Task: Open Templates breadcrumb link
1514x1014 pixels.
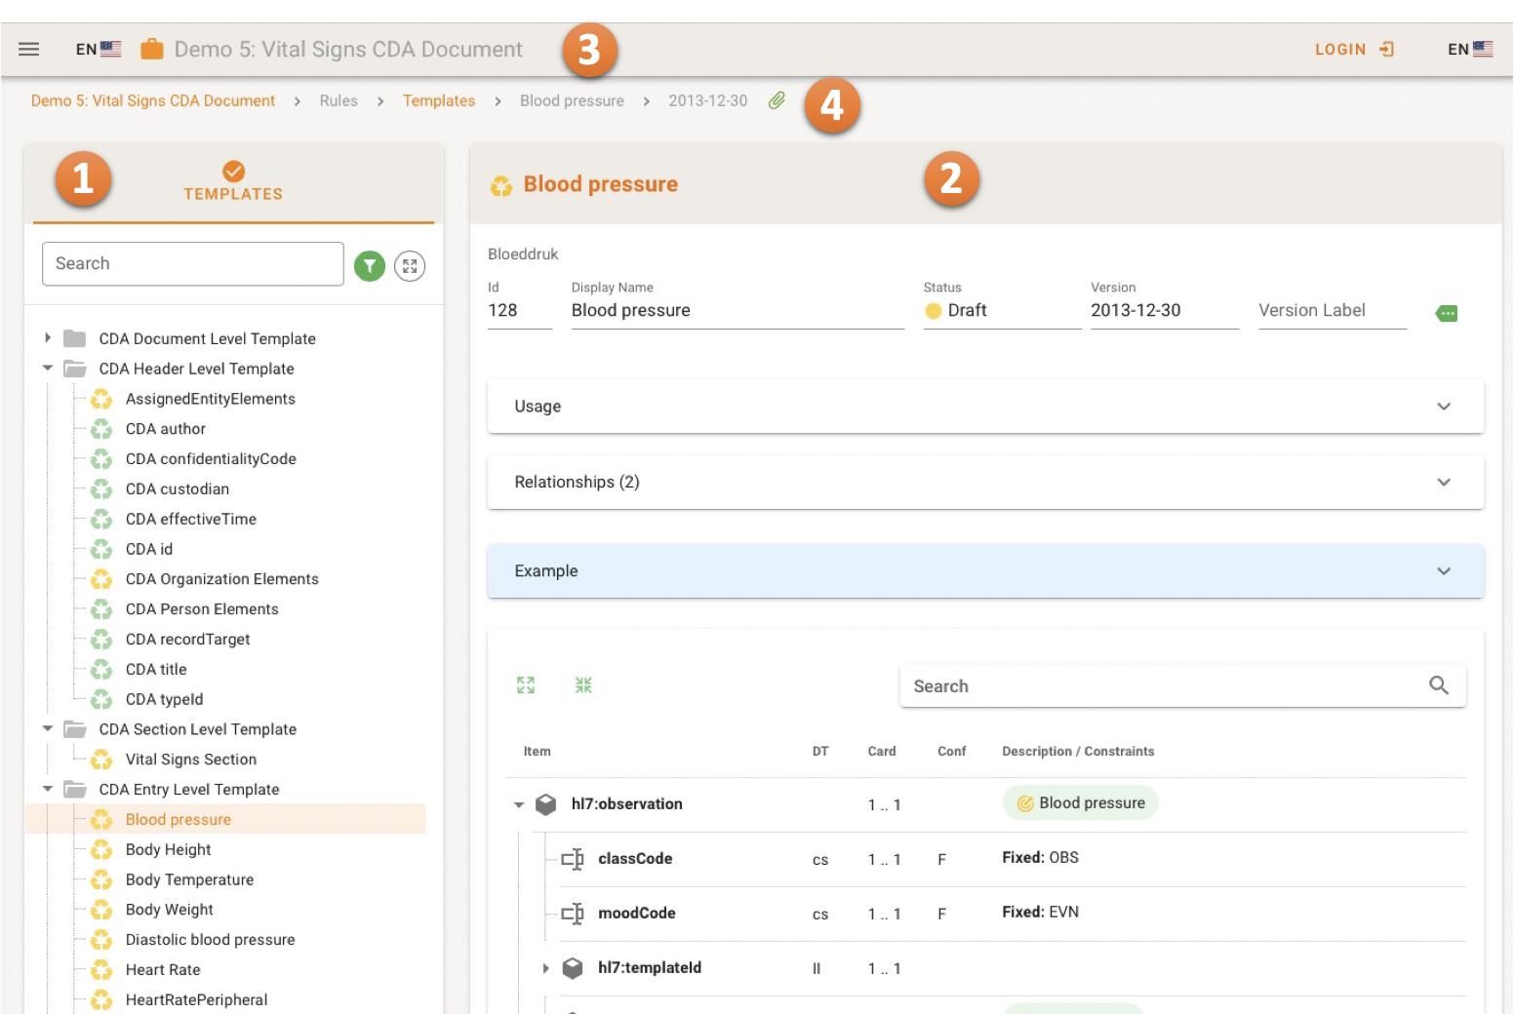Action: [x=439, y=100]
